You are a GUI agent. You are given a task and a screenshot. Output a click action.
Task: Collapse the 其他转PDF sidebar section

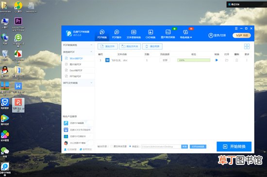[78, 52]
